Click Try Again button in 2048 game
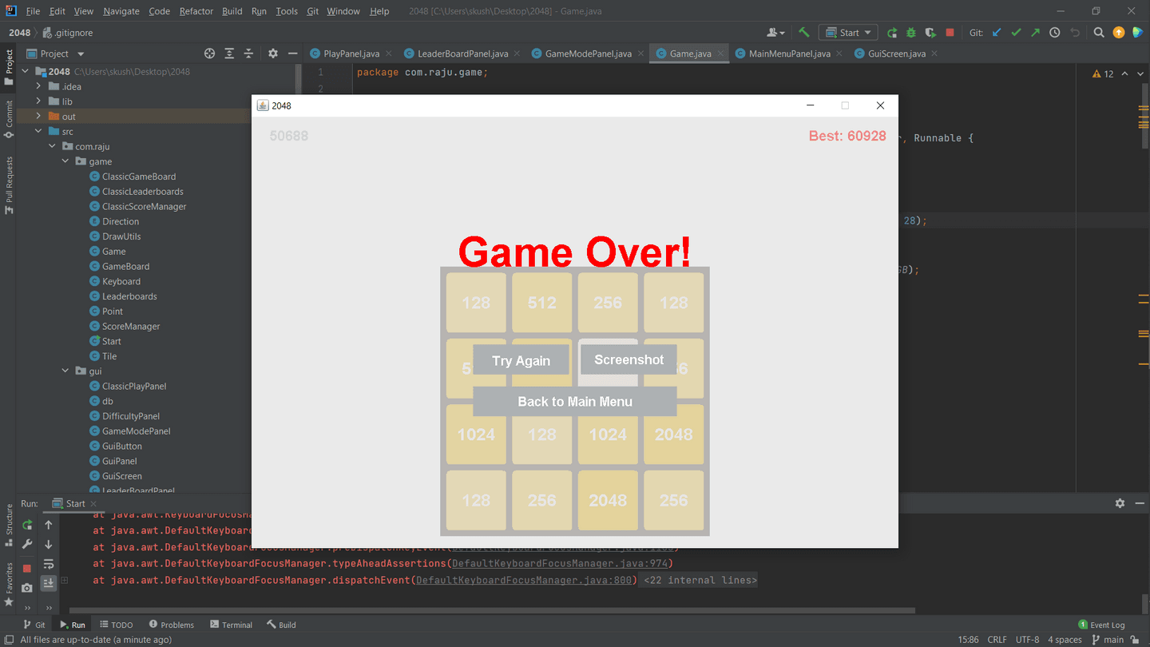 pyautogui.click(x=521, y=360)
